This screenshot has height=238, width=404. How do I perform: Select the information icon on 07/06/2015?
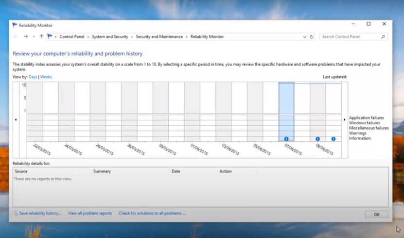pos(286,139)
